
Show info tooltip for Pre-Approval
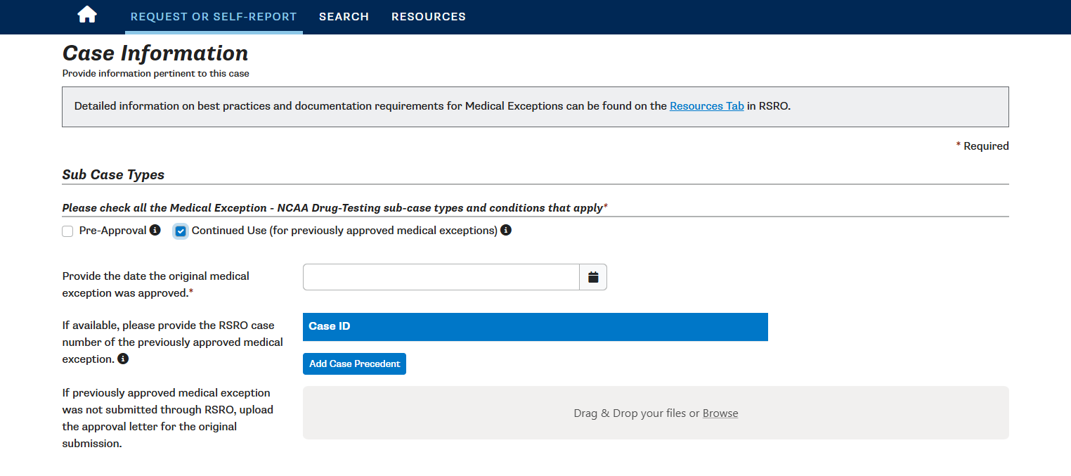coord(155,230)
